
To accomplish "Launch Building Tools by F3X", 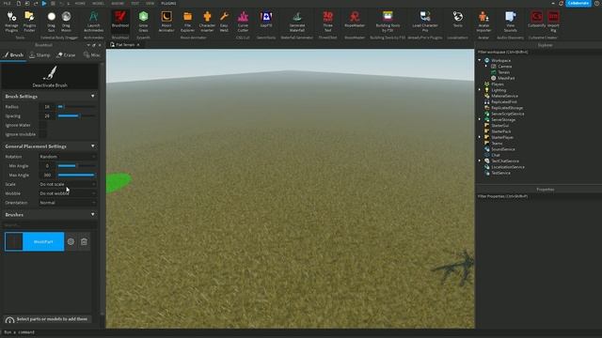I will [x=388, y=22].
